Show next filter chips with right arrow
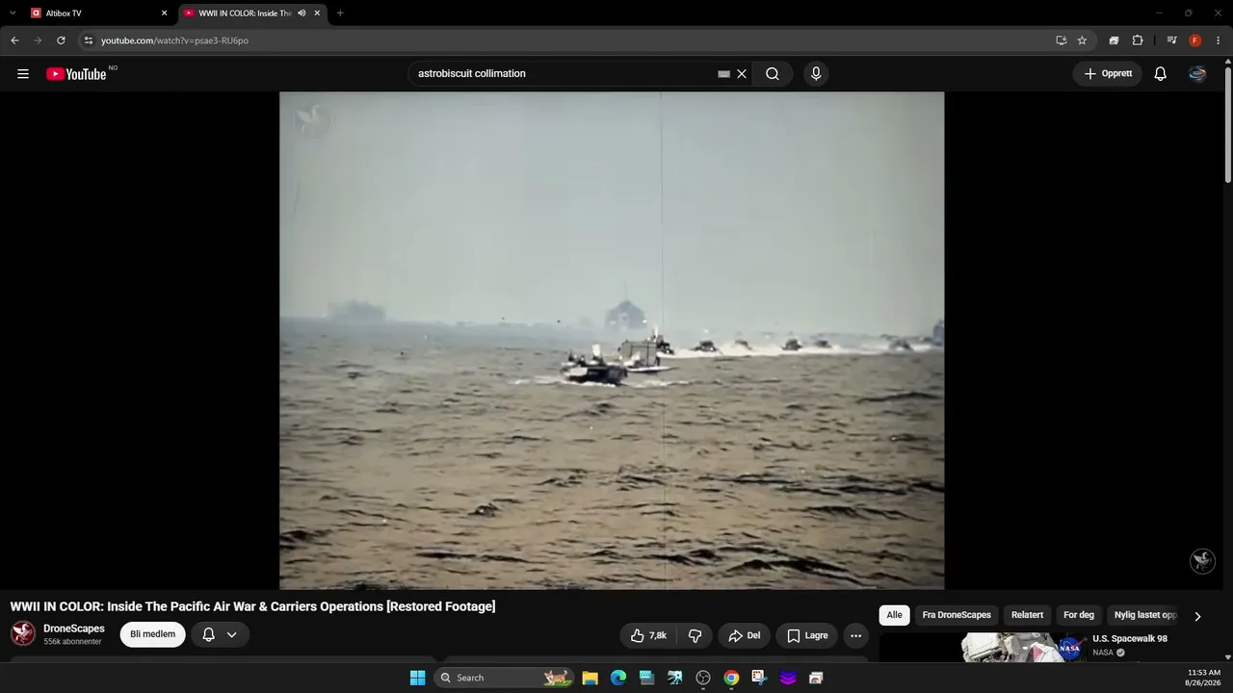Image resolution: width=1233 pixels, height=693 pixels. pos(1197,616)
